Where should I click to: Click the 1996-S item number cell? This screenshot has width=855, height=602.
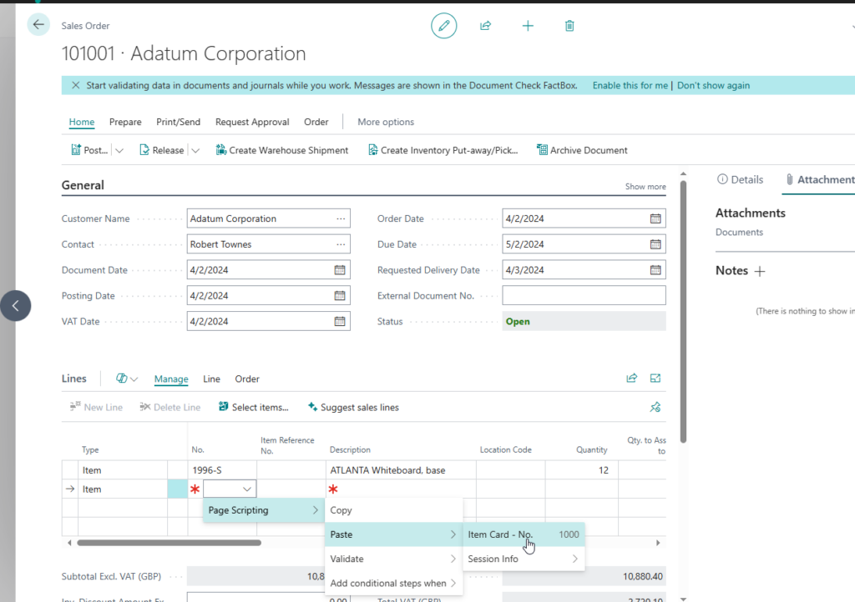coord(222,470)
